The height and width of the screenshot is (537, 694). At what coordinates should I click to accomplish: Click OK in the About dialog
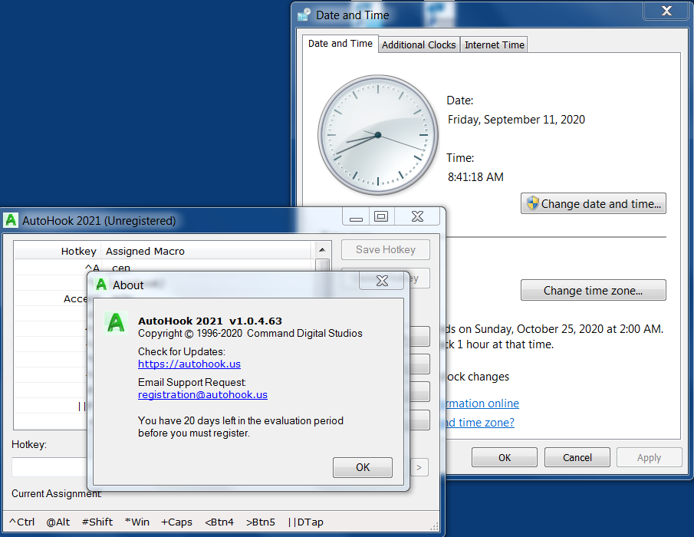[x=363, y=467]
